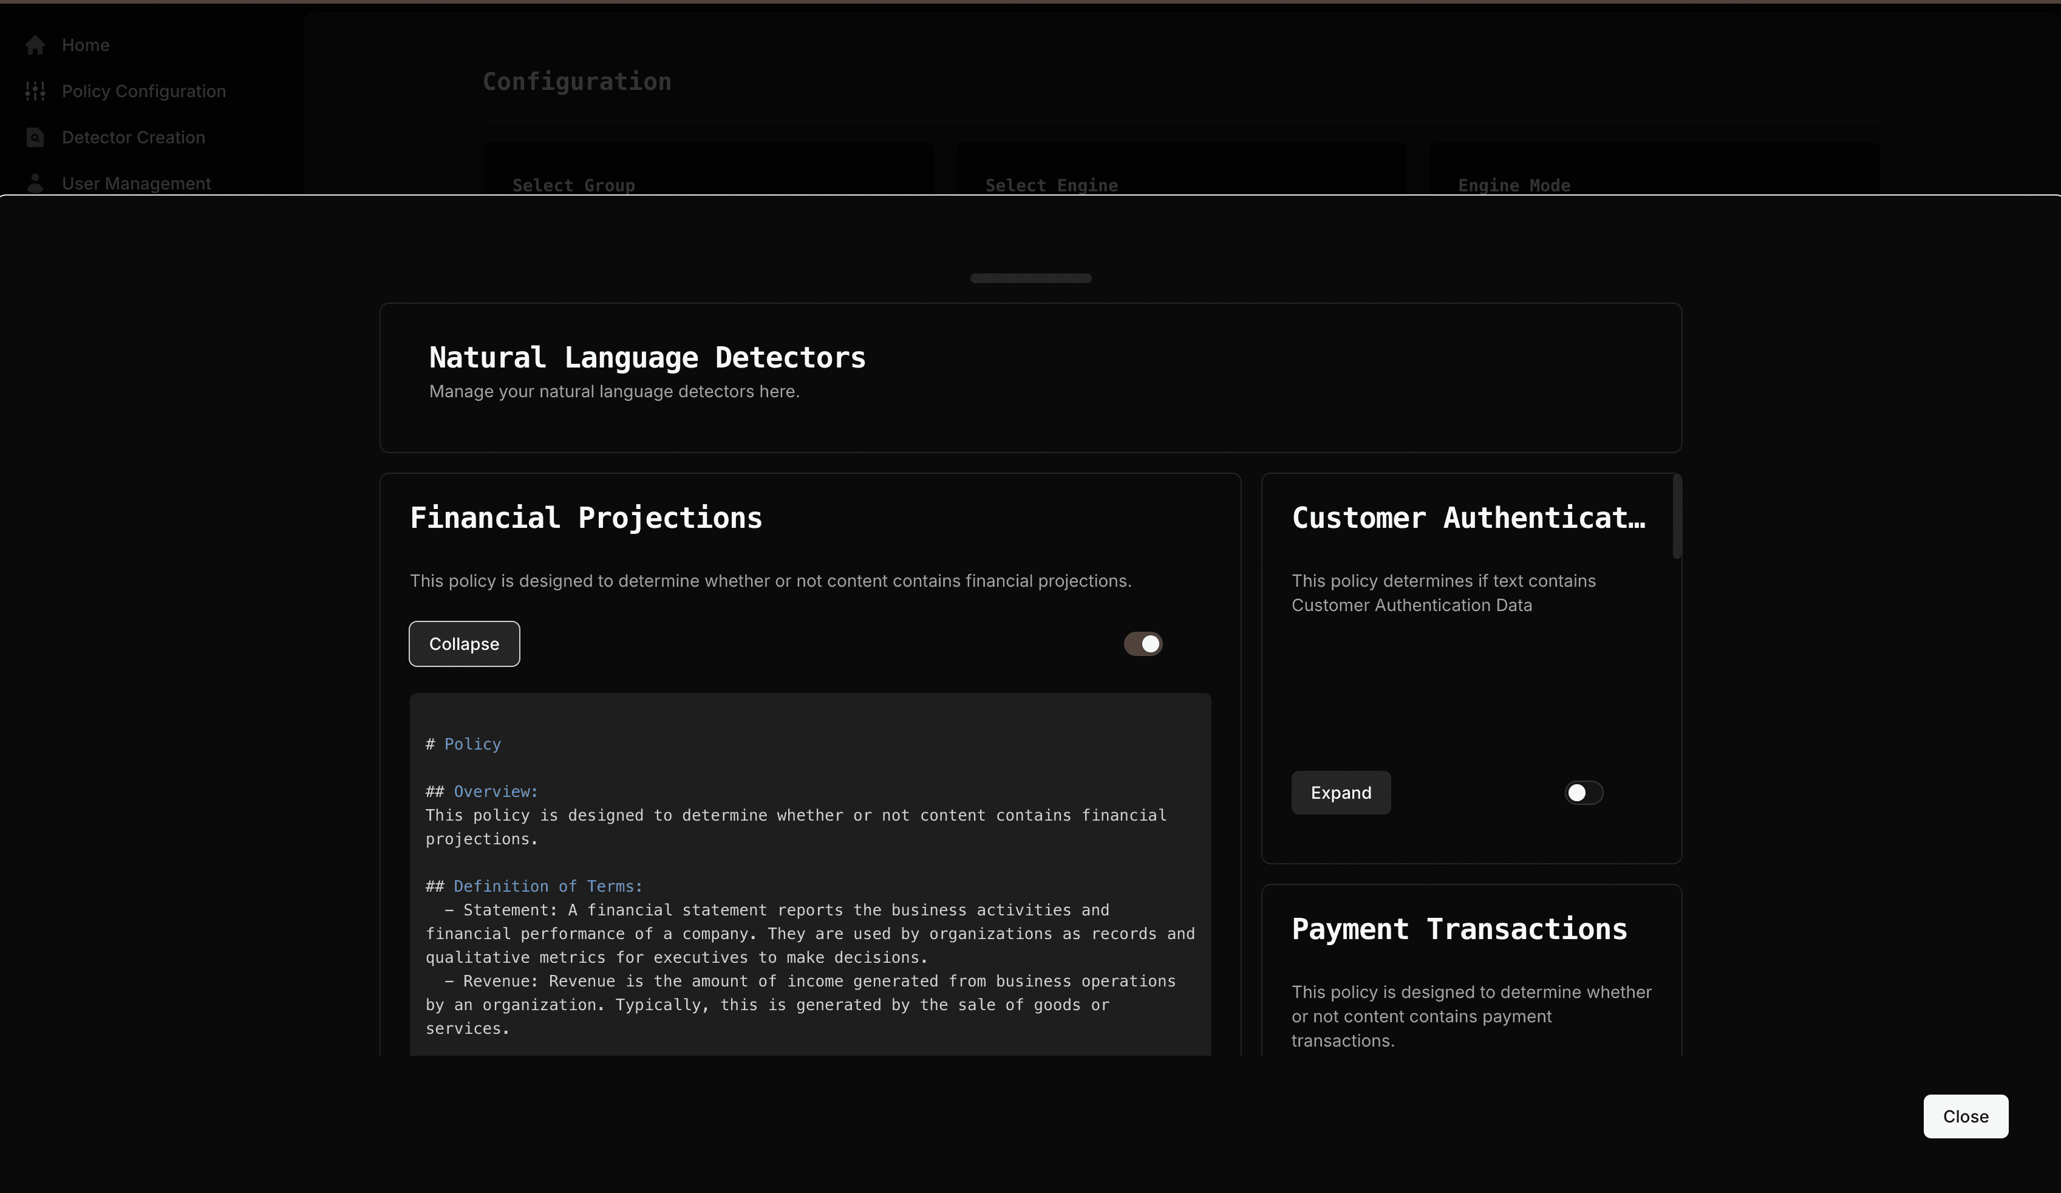The image size is (2061, 1193).
Task: Click the Policy Configuration sliders icon
Action: 35,92
